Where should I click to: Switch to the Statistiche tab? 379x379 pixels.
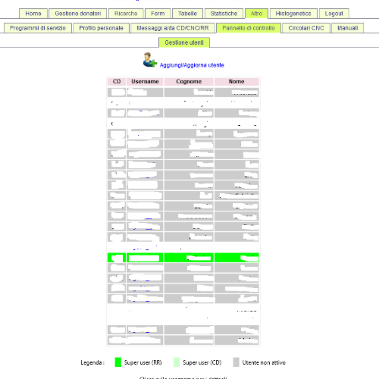224,14
